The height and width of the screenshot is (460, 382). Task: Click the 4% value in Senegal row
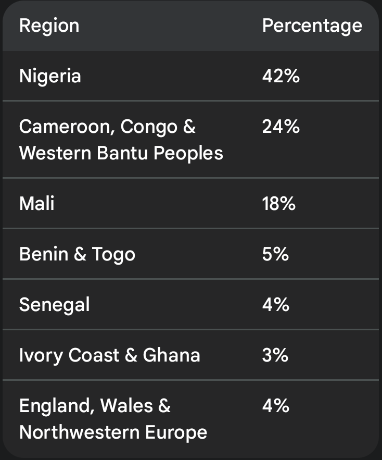(x=275, y=304)
